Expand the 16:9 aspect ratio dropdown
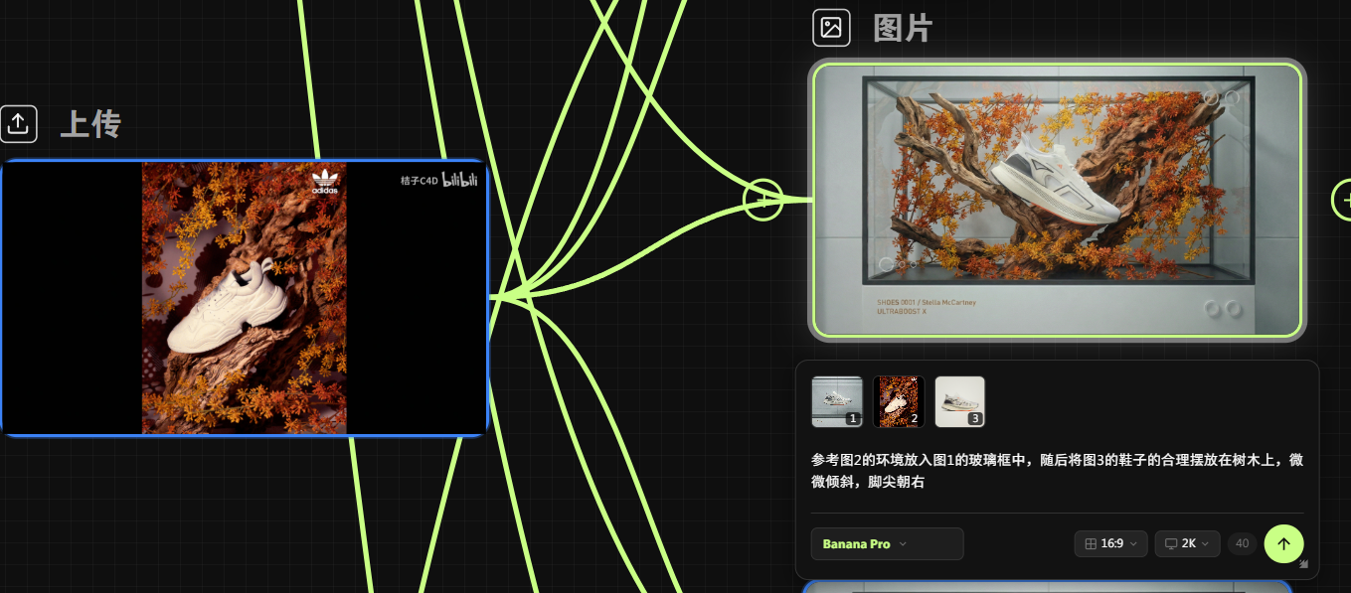 coord(1110,543)
